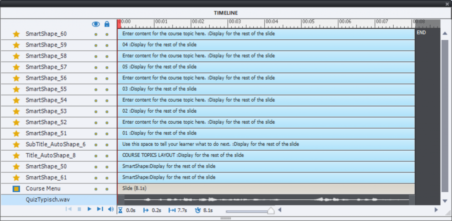Select the QuizTypisch.wav audio track
452x221 pixels.
(x=48, y=200)
